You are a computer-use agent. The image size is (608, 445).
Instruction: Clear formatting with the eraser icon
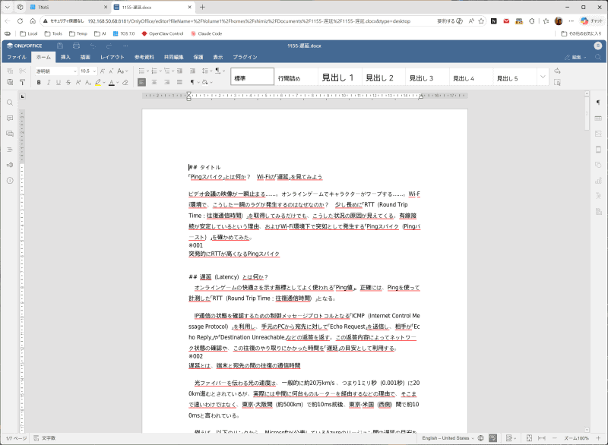(125, 82)
